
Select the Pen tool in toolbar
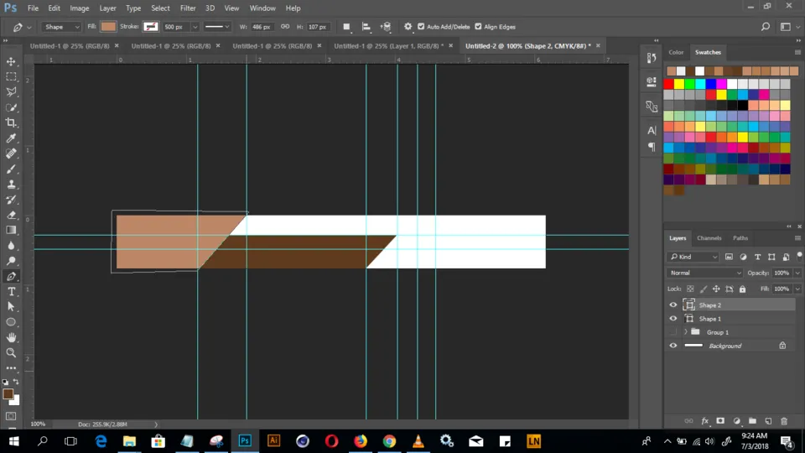click(x=11, y=276)
